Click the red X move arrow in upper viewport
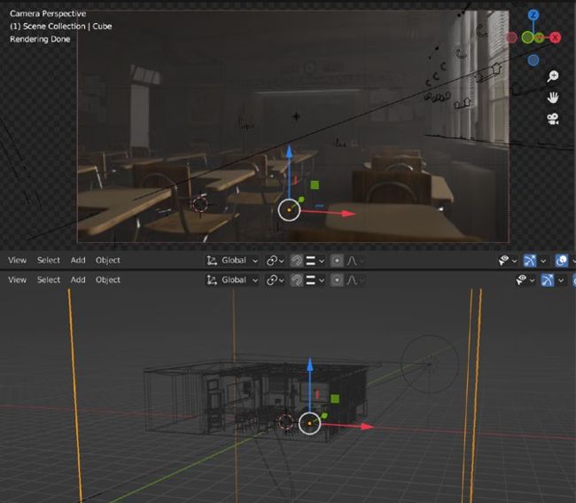Screen dimensions: 576x503 point(348,213)
